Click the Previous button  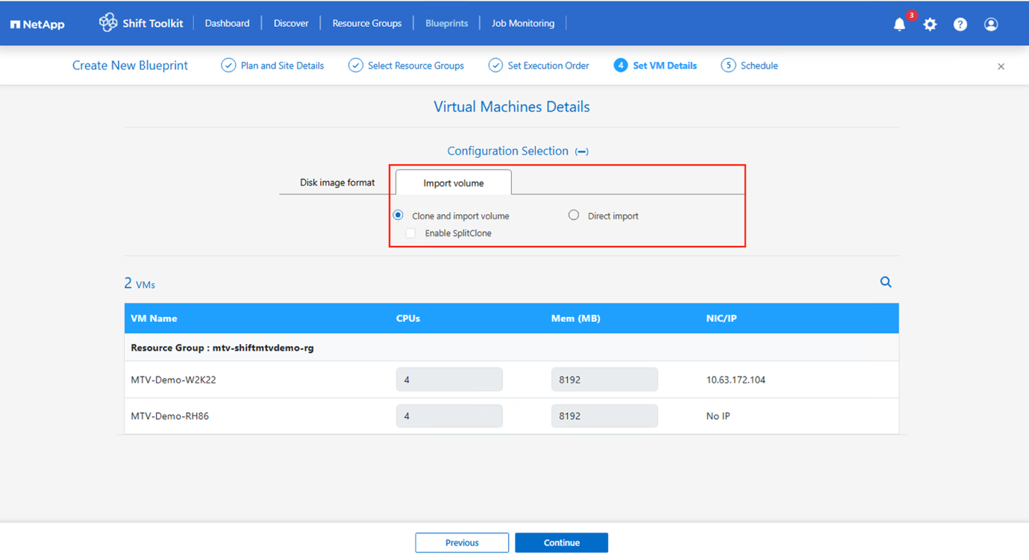462,542
